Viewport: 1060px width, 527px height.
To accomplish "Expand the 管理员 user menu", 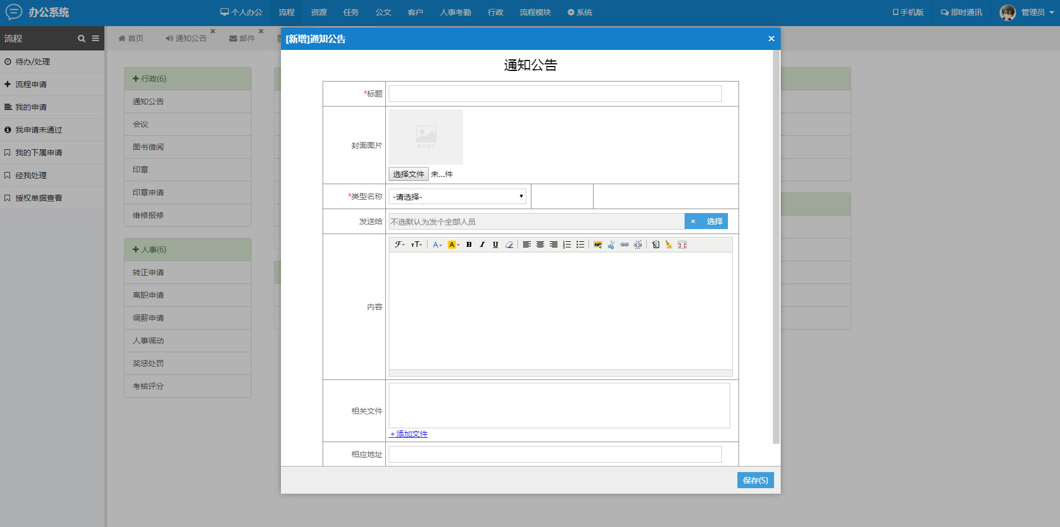I will tap(1027, 12).
